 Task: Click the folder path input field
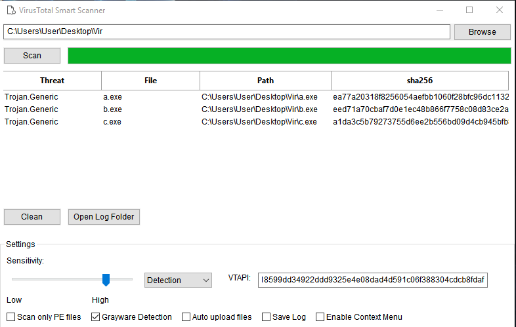click(x=226, y=31)
